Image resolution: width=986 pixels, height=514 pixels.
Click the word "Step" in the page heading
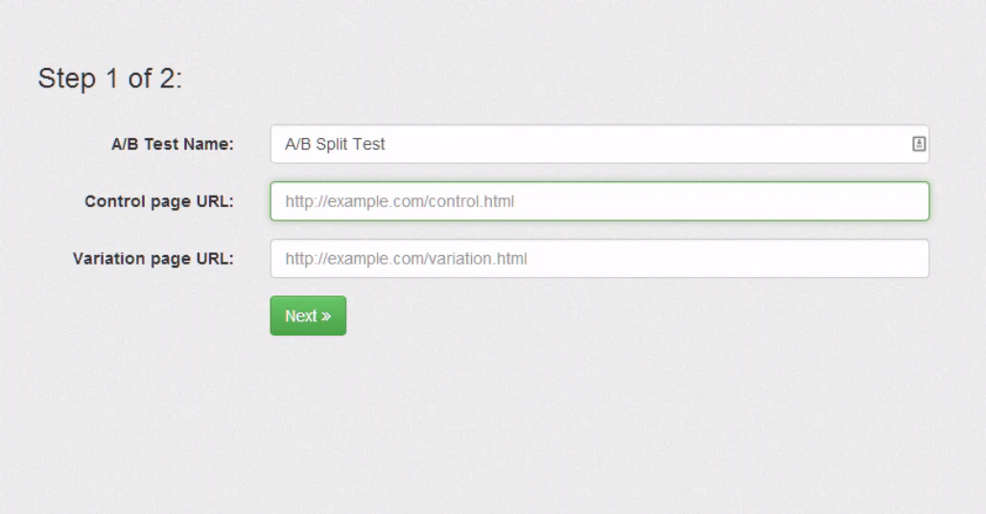click(x=66, y=79)
